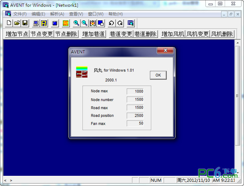Click the Node number value field
The width and height of the screenshot is (244, 186).
(135, 99)
